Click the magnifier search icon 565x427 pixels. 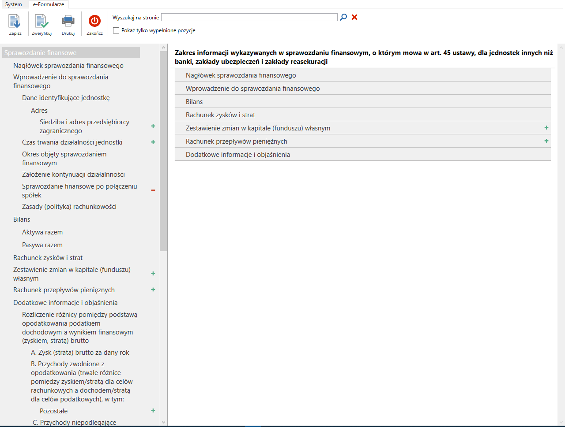343,17
